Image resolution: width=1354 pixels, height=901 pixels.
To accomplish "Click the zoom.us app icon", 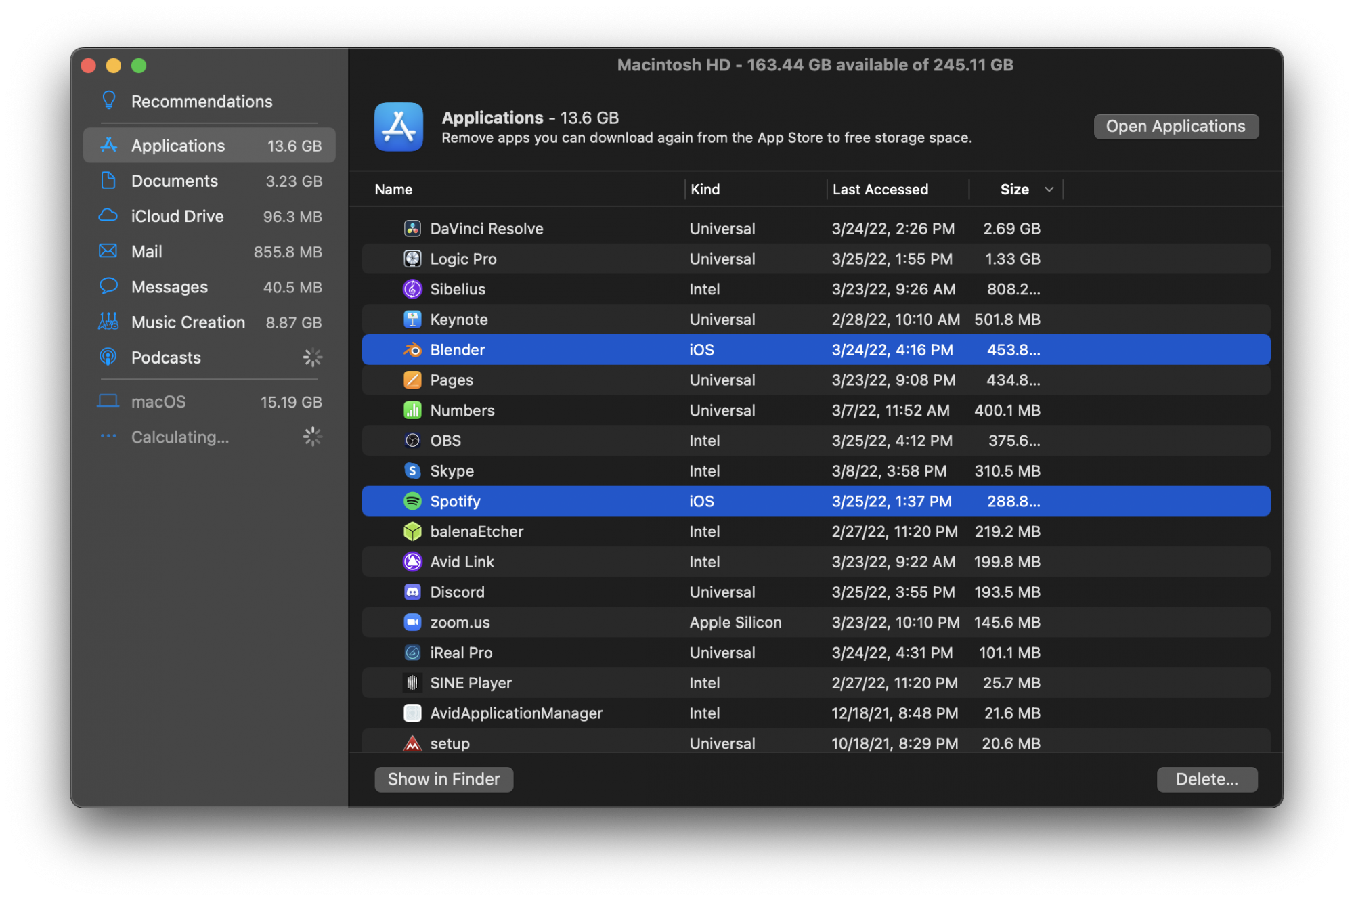I will [x=412, y=622].
